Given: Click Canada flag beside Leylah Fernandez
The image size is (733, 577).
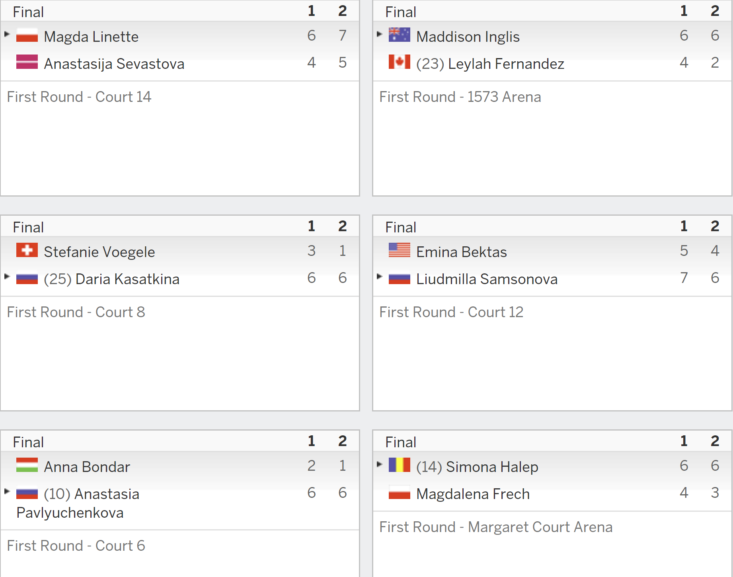Looking at the screenshot, I should click(400, 62).
